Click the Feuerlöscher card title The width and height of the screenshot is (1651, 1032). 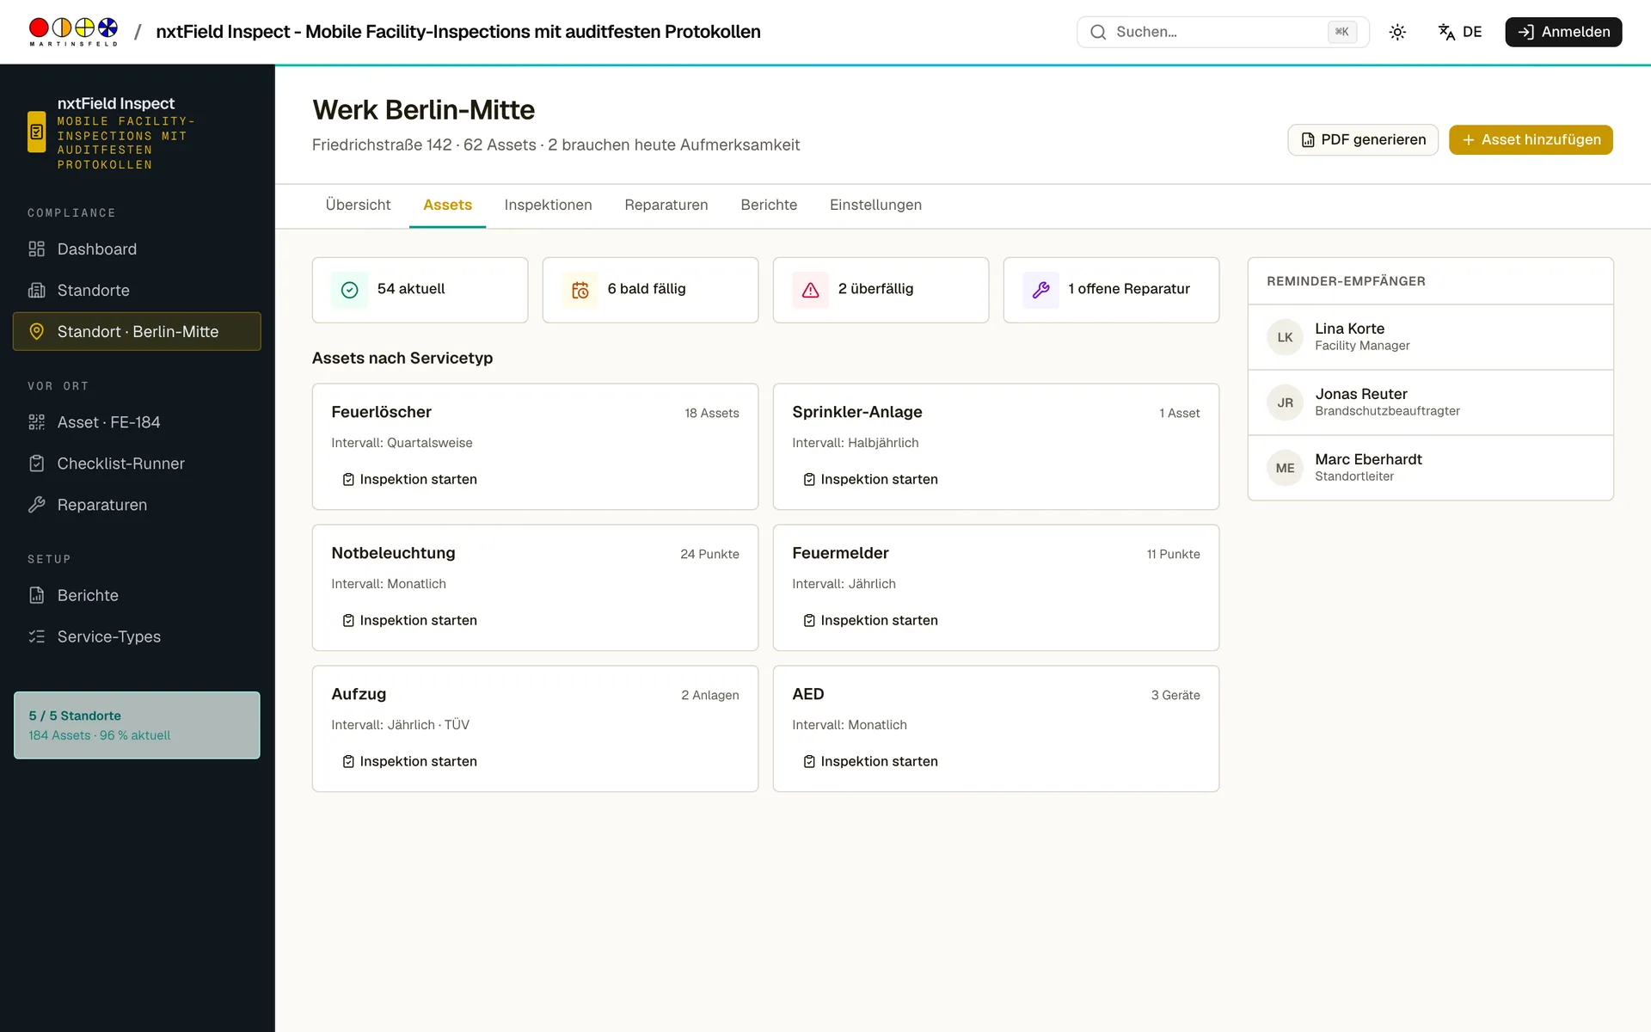[x=381, y=412]
